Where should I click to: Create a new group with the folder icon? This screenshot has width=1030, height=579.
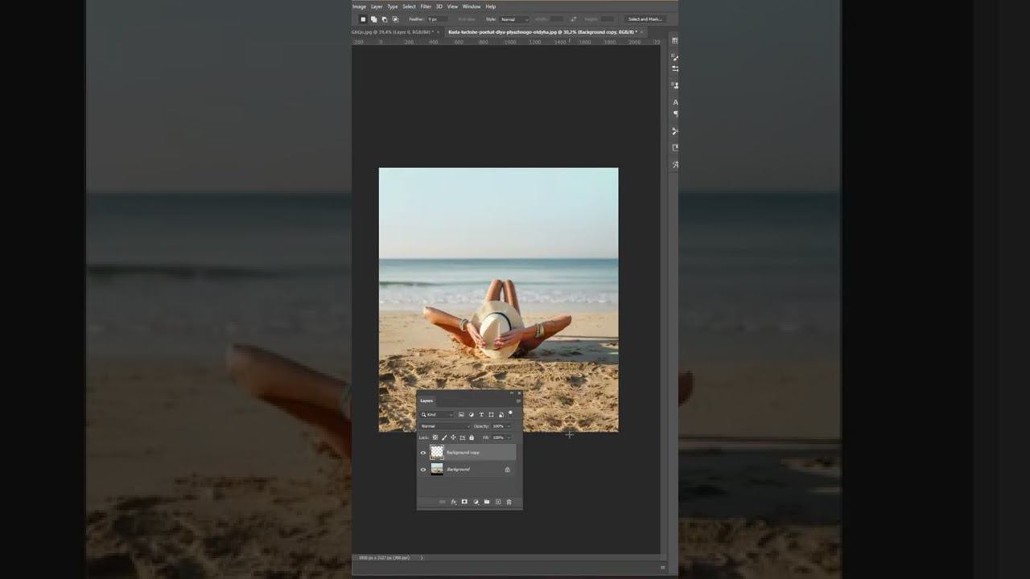487,502
